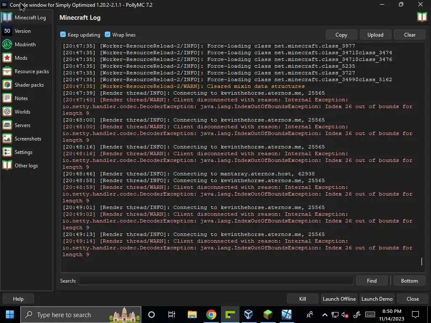Clear the Minecraft log
This screenshot has width=431, height=323.
410,34
